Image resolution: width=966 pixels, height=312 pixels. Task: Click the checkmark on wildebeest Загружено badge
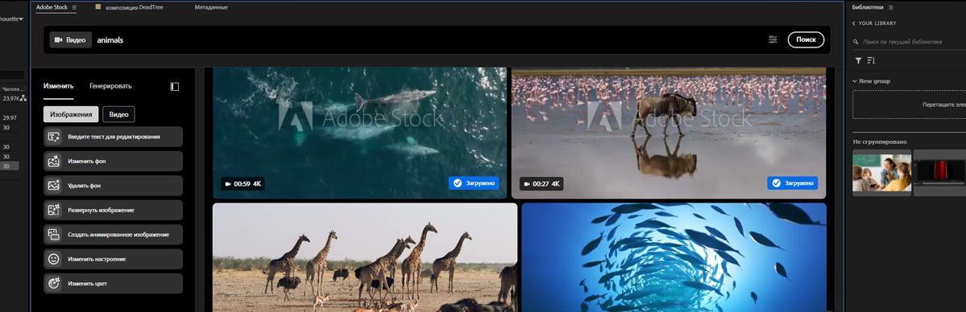tap(776, 183)
